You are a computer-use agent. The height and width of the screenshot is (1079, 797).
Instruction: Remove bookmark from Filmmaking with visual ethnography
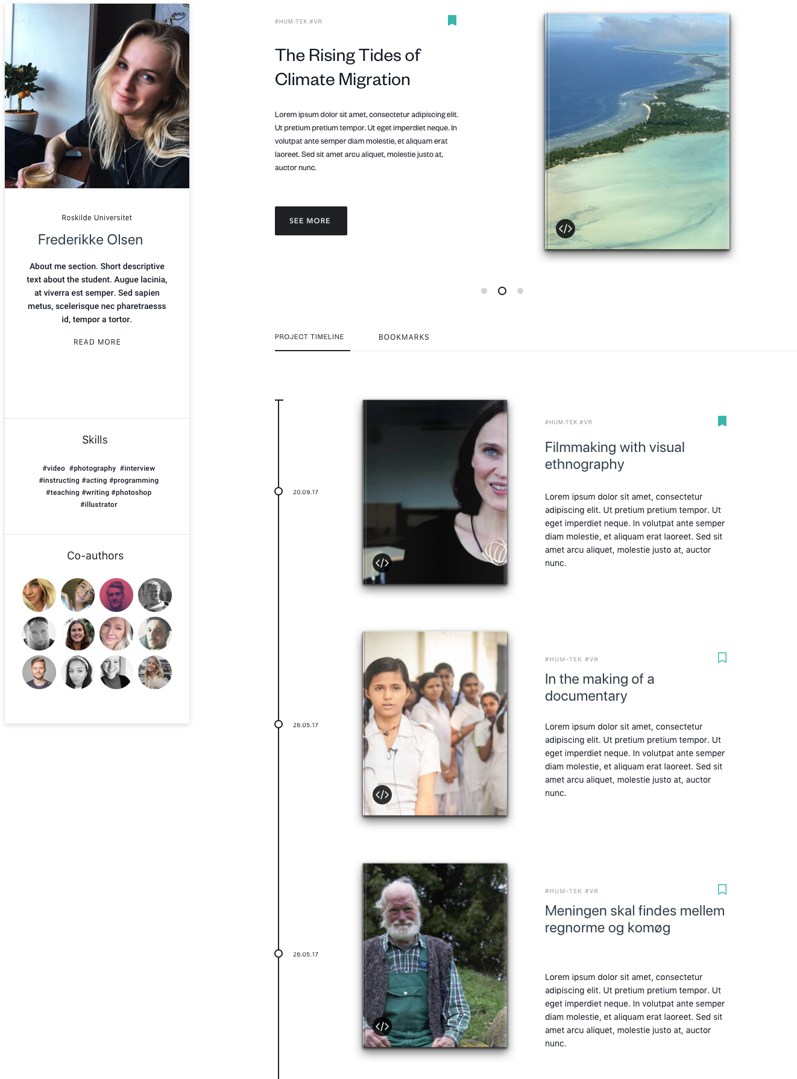click(x=722, y=421)
